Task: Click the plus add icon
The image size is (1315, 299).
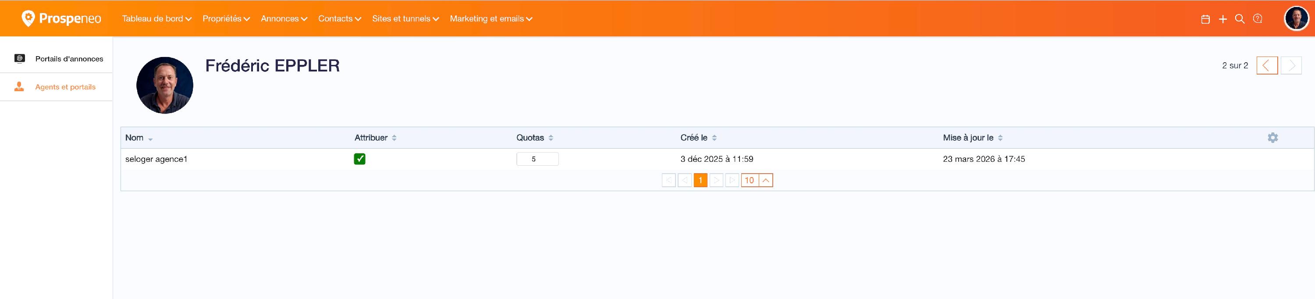Action: pyautogui.click(x=1223, y=19)
